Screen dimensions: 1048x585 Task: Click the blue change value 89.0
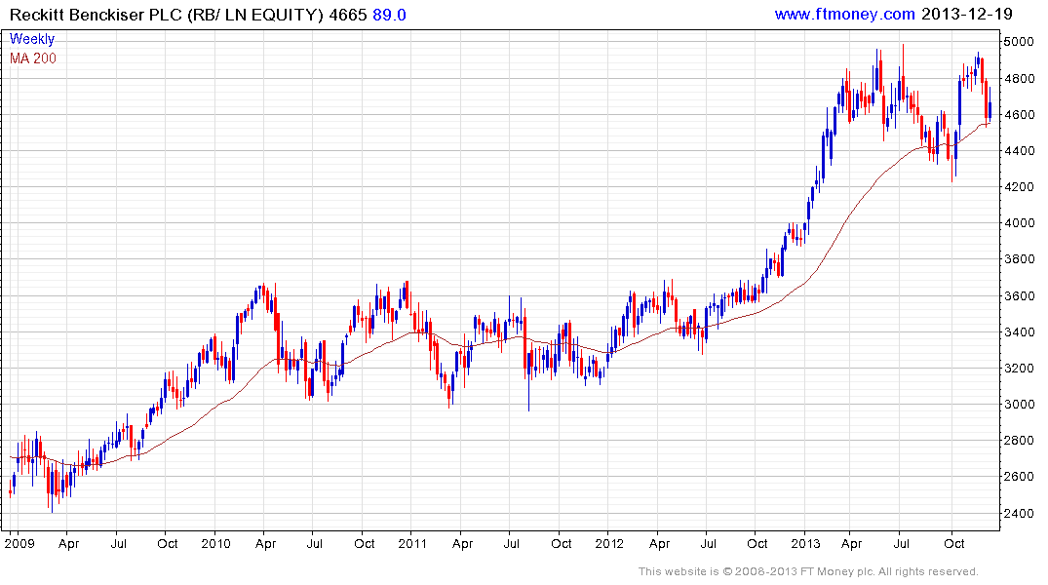click(390, 15)
